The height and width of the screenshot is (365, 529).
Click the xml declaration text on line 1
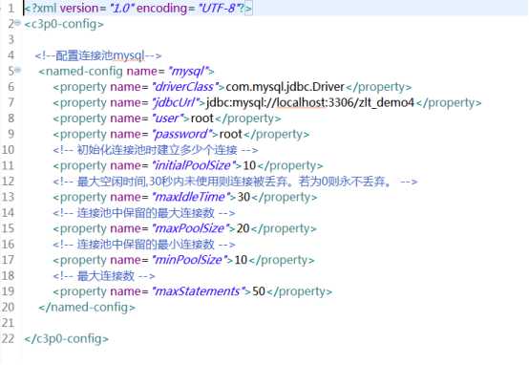pyautogui.click(x=138, y=8)
